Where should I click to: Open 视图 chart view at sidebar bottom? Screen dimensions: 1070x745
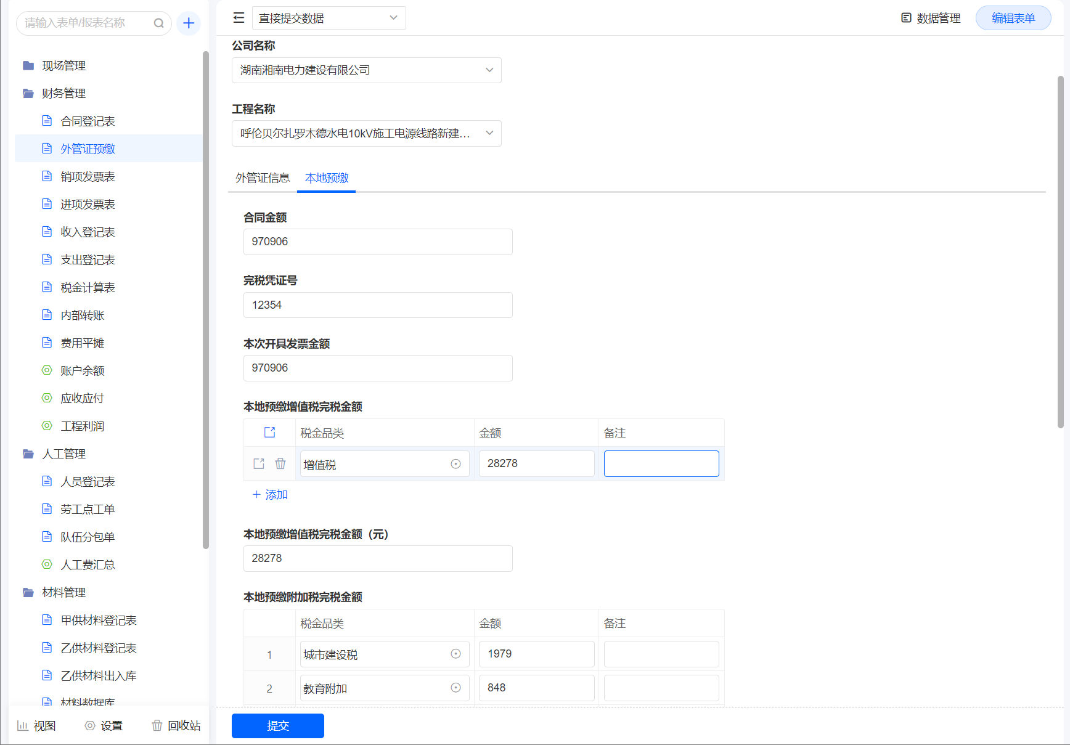[36, 725]
